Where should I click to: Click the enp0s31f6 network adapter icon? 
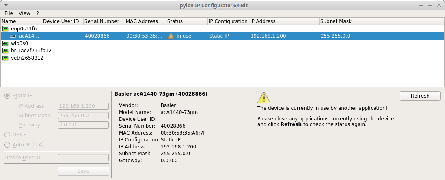pyautogui.click(x=5, y=29)
